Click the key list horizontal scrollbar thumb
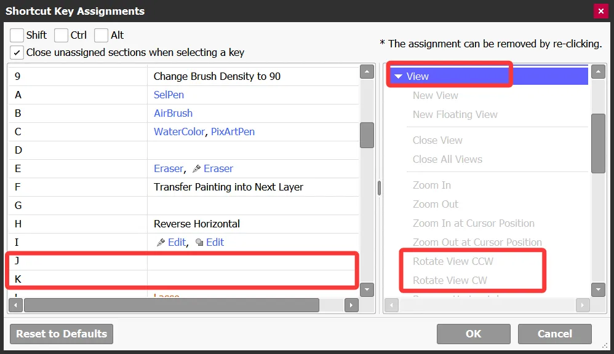Viewport: 614px width, 354px height. coord(172,305)
